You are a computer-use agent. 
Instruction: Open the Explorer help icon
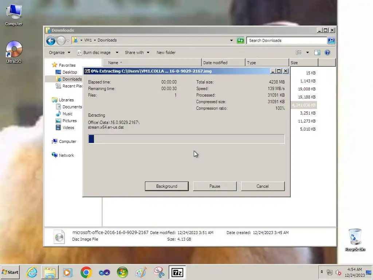click(x=327, y=52)
